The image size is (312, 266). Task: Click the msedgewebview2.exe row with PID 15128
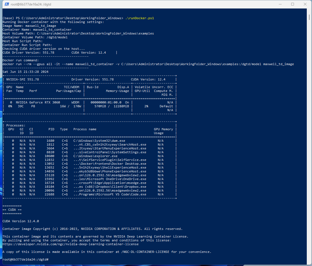coord(90,175)
